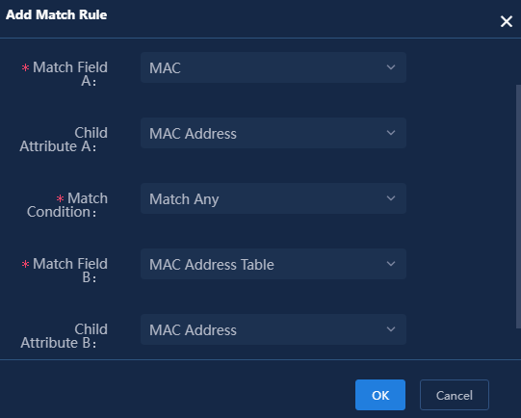The width and height of the screenshot is (521, 418).
Task: Click the Child Attribute A label
Action: pos(64,140)
